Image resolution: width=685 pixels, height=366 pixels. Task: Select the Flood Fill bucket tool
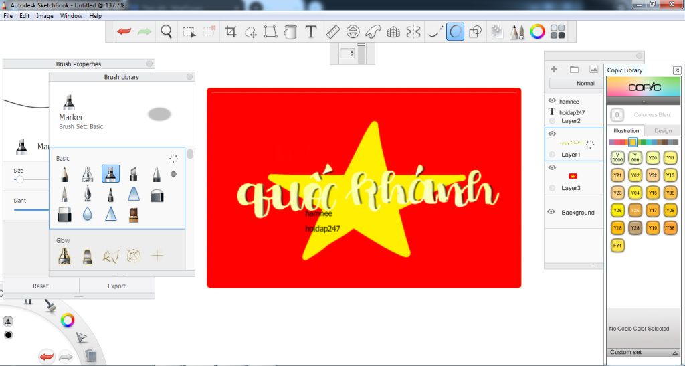click(290, 32)
